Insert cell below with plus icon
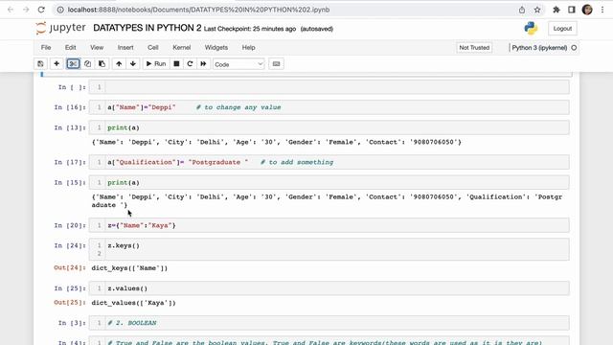This screenshot has height=345, width=613. [x=57, y=64]
